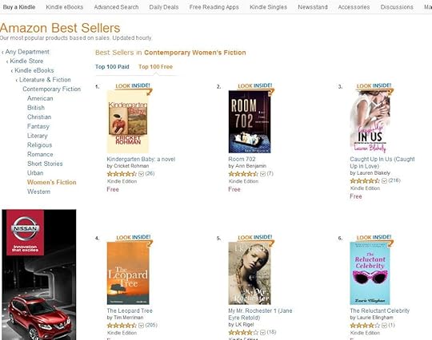The height and width of the screenshot is (340, 432).
Task: Go back to Kindle Store category
Action: click(26, 61)
